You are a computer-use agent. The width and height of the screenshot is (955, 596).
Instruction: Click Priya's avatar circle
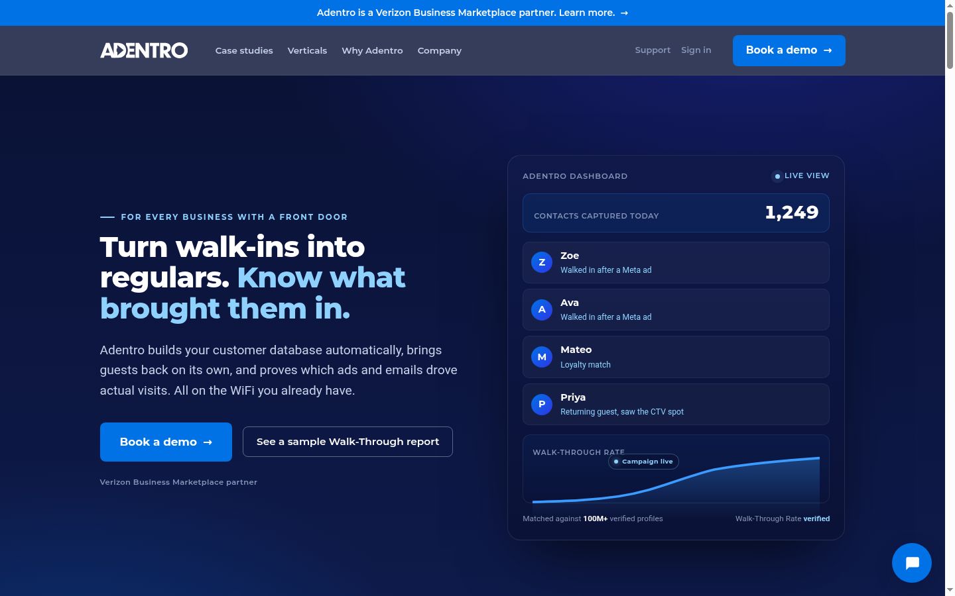tap(542, 404)
